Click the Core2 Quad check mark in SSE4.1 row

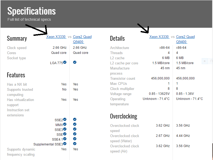coord(75,139)
